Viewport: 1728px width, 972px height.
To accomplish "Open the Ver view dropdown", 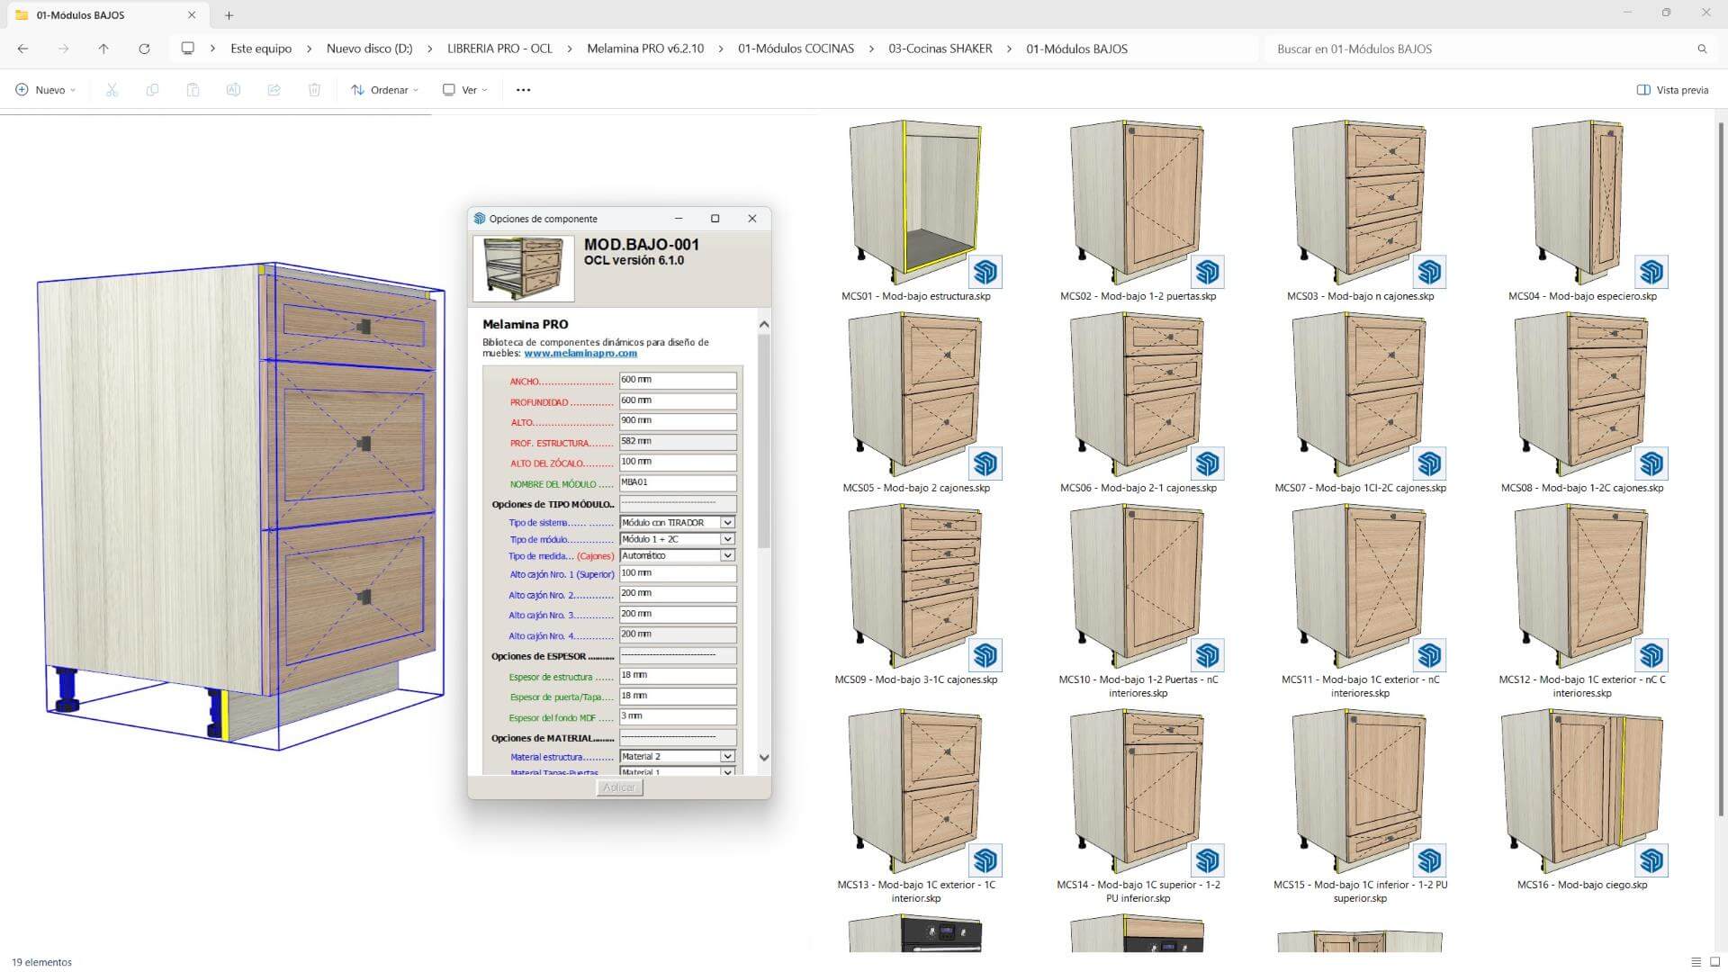I will tap(465, 90).
